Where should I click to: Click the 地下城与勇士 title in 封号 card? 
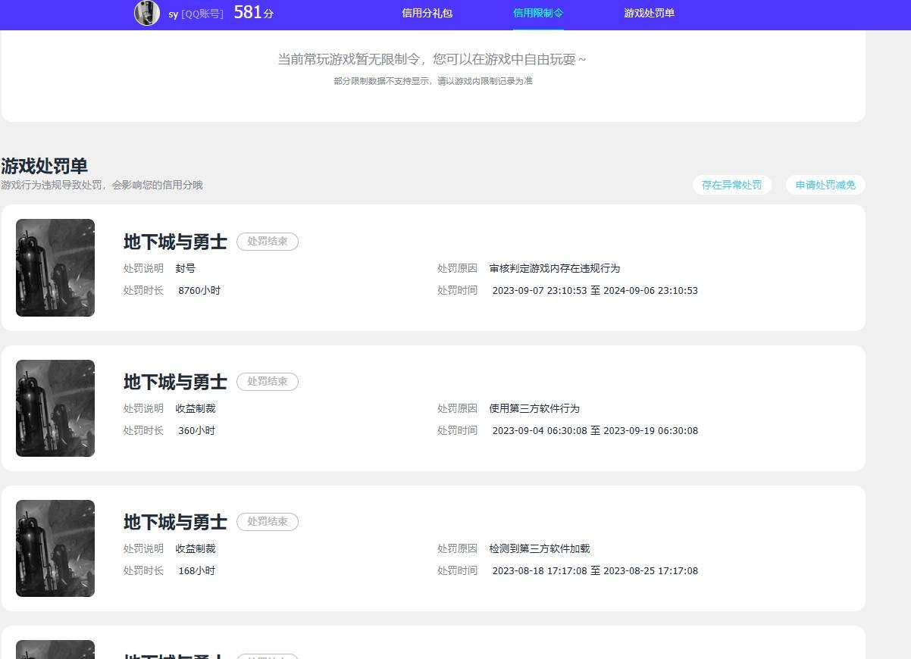[175, 242]
